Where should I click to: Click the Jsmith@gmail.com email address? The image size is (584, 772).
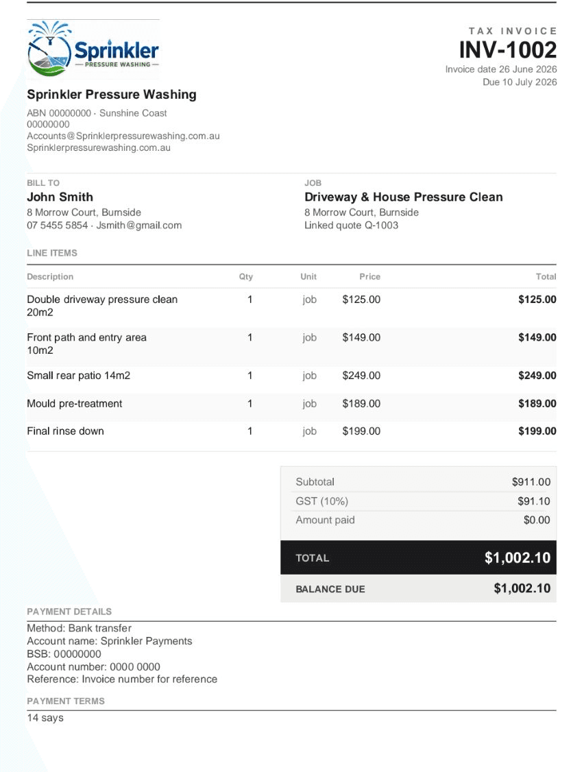tap(139, 226)
